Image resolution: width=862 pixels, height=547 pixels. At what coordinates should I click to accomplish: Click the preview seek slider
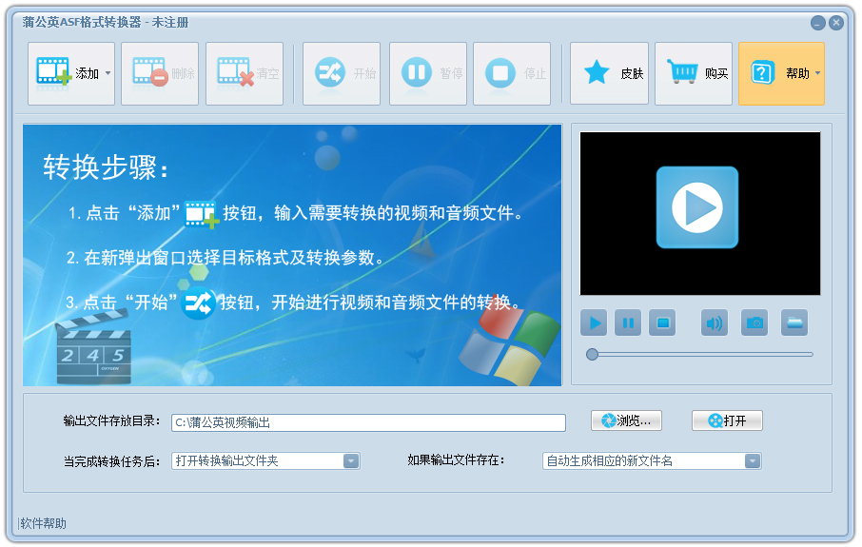pos(702,354)
